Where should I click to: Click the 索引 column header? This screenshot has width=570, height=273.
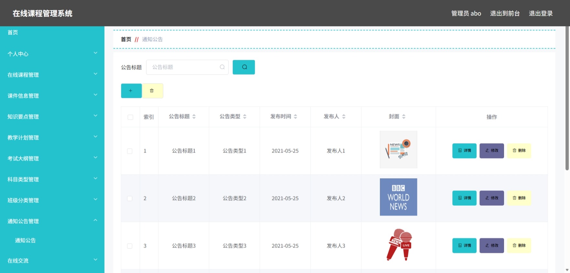tap(149, 117)
